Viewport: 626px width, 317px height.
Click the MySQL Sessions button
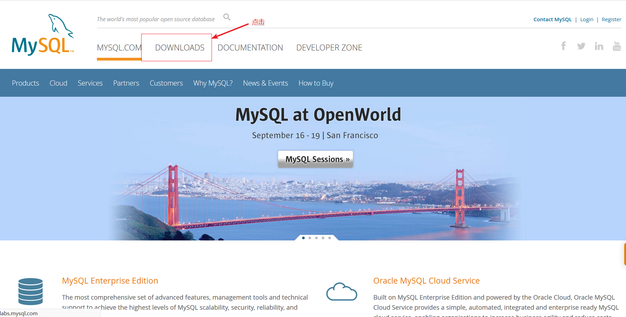[x=315, y=159]
